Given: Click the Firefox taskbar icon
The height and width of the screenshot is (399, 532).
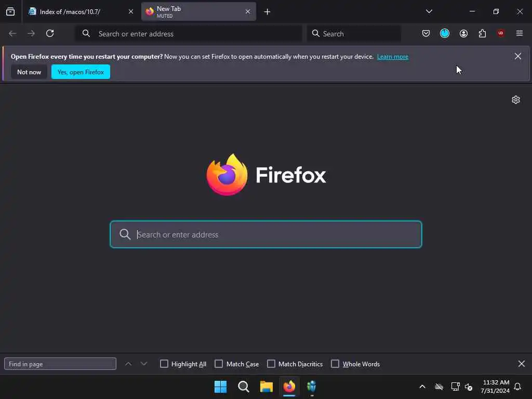Looking at the screenshot, I should coord(289,387).
